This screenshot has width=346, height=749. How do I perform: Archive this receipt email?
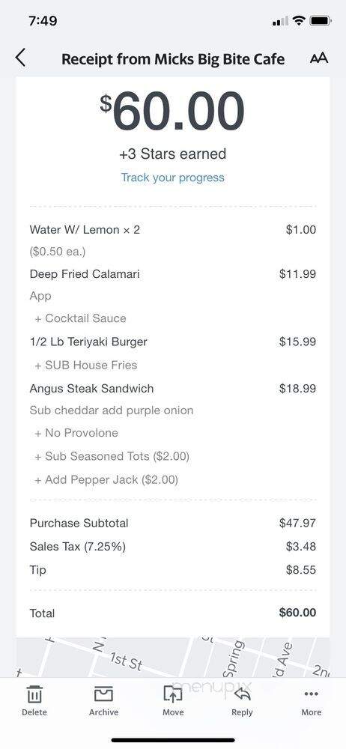(103, 701)
